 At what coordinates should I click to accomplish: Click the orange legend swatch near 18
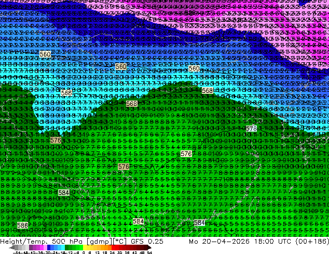106,247
